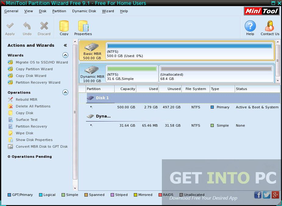Sort by the Unused column header
The height and width of the screenshot is (206, 282).
coord(170,89)
